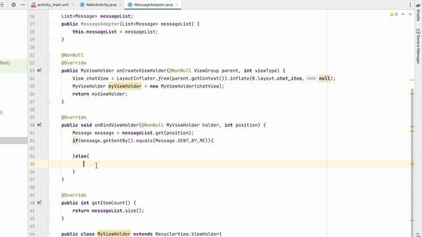Screen dimensions: 422x237
Task: Click @Override annotation on line 29
Action: tap(74, 117)
